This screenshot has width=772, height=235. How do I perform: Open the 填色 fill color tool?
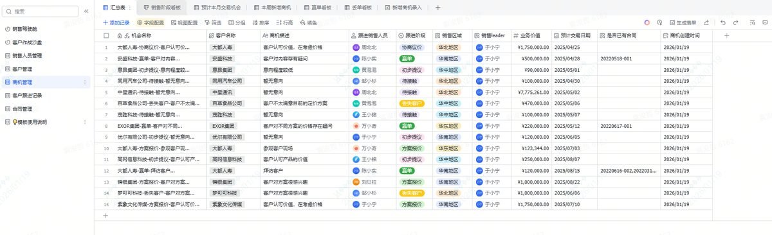[308, 22]
